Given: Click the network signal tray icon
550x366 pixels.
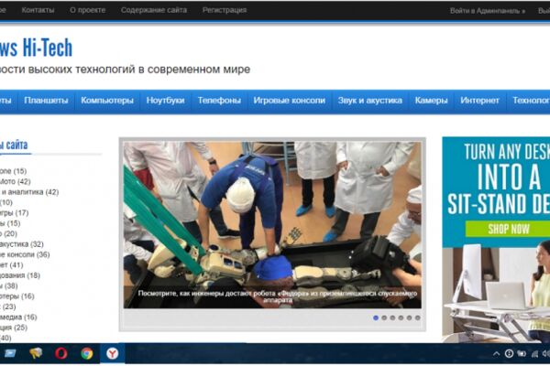Looking at the screenshot, I should click(x=535, y=354).
